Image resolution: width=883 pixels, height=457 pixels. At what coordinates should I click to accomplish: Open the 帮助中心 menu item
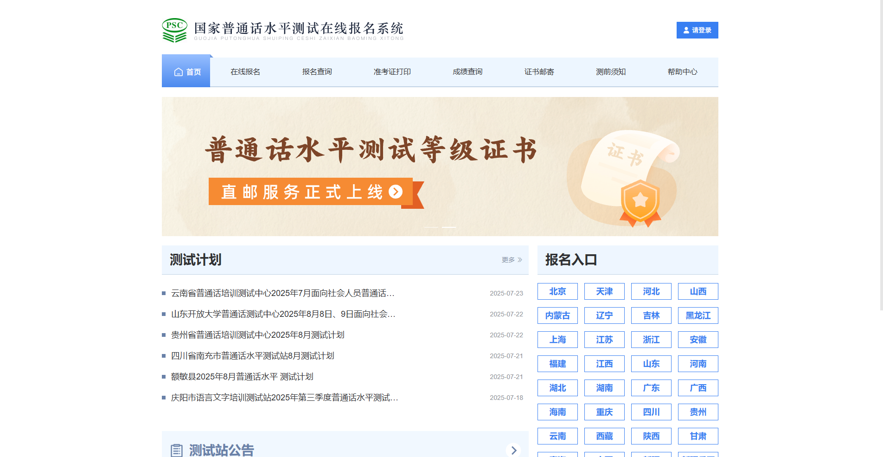click(682, 72)
